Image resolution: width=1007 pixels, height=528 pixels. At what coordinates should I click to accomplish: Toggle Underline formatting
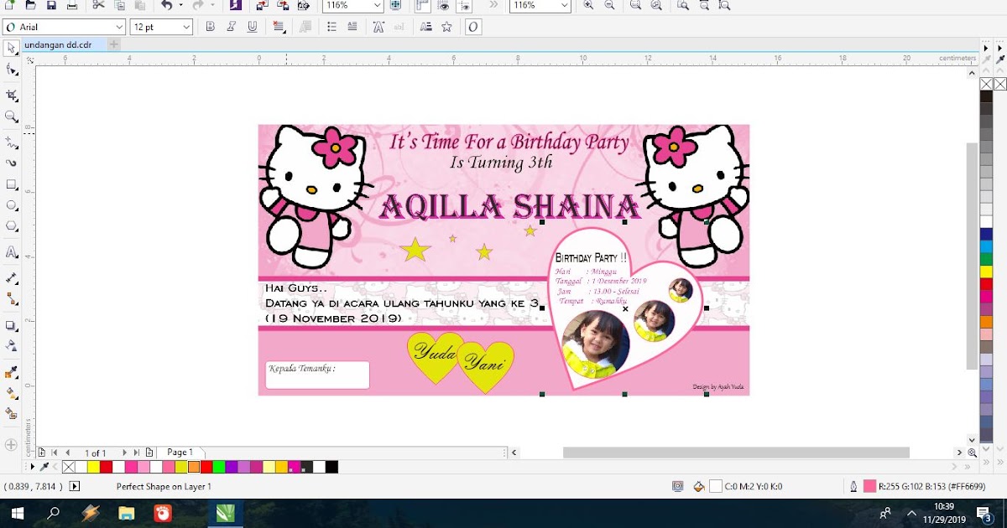point(252,27)
